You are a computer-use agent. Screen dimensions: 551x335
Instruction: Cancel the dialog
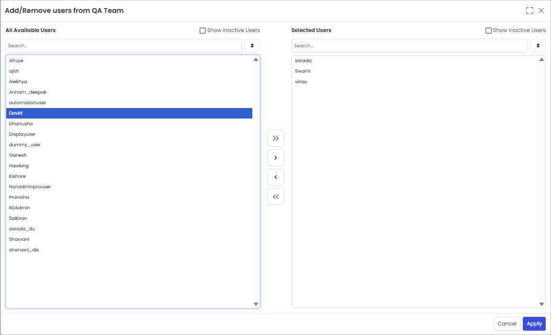click(x=507, y=324)
